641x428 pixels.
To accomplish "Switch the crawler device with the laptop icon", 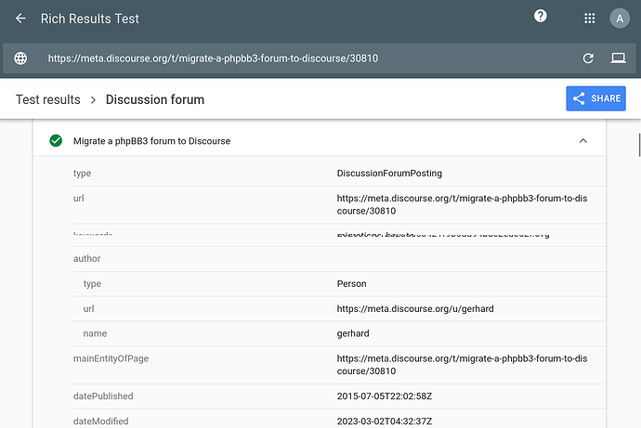I will tap(618, 58).
